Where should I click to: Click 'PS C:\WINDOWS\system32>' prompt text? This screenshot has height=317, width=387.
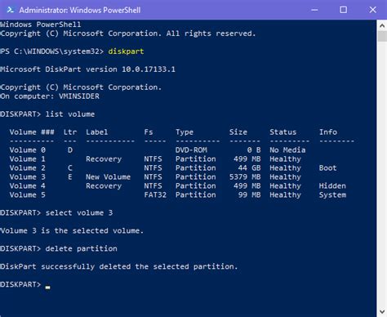51,51
